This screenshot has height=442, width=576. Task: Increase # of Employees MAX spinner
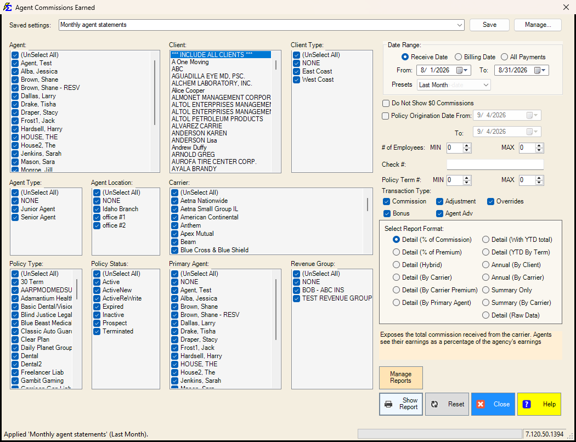pos(539,146)
